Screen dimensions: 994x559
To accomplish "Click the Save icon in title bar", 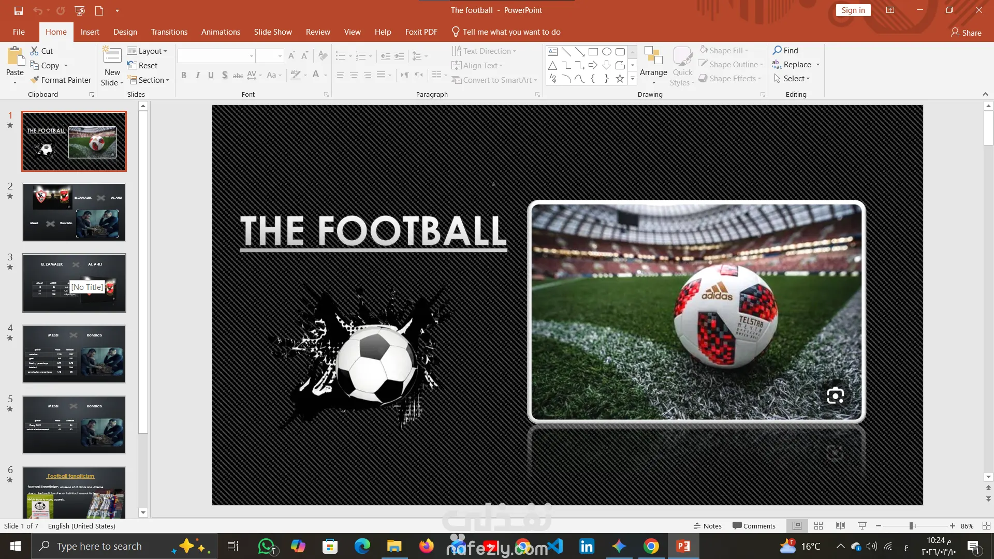I will (x=19, y=10).
